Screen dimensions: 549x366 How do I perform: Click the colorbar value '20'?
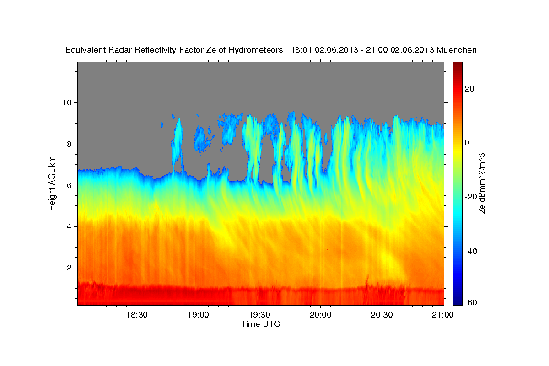[x=470, y=89]
